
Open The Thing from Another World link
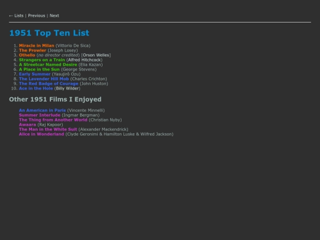pos(53,120)
